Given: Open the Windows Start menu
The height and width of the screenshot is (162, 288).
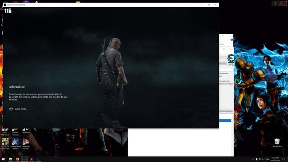Looking at the screenshot, I should click(3, 159).
